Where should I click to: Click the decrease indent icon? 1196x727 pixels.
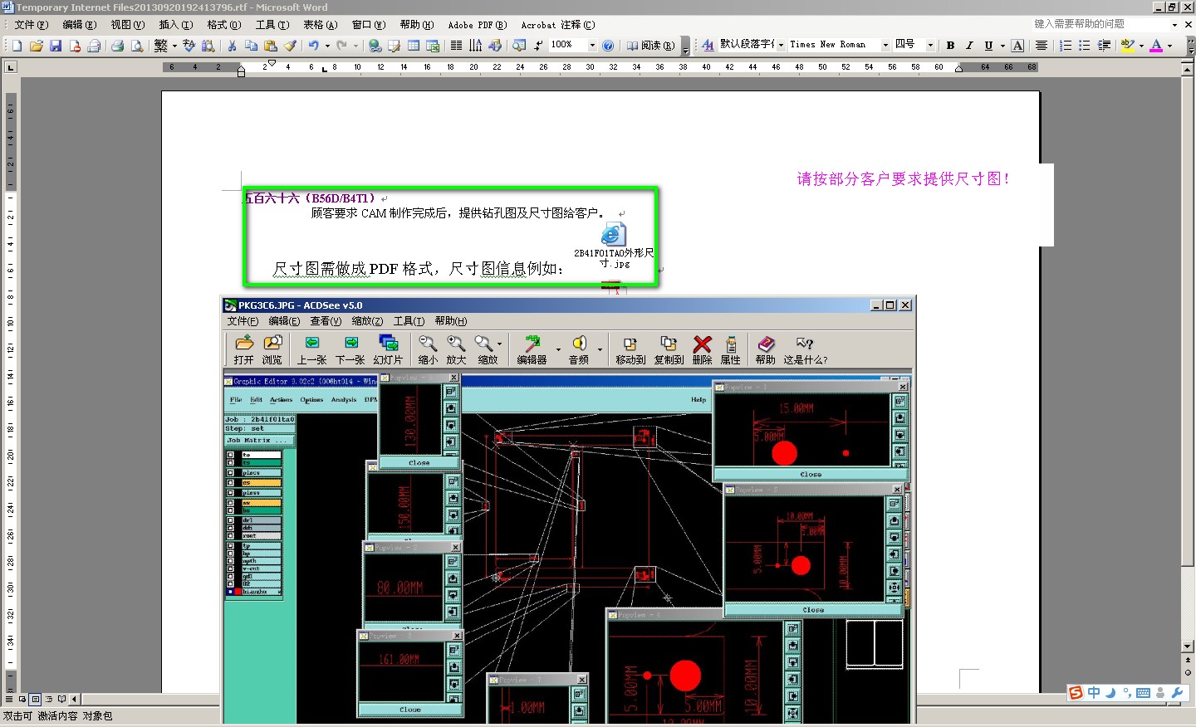coord(1105,46)
